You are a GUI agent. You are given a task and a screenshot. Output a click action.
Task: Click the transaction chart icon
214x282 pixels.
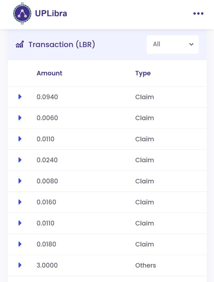click(20, 44)
